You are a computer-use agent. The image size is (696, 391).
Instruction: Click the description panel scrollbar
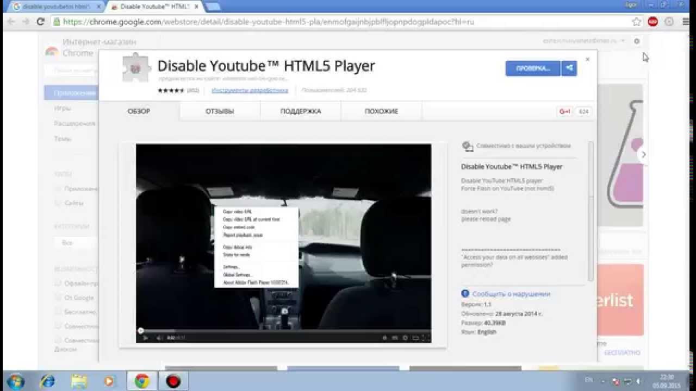(591, 212)
